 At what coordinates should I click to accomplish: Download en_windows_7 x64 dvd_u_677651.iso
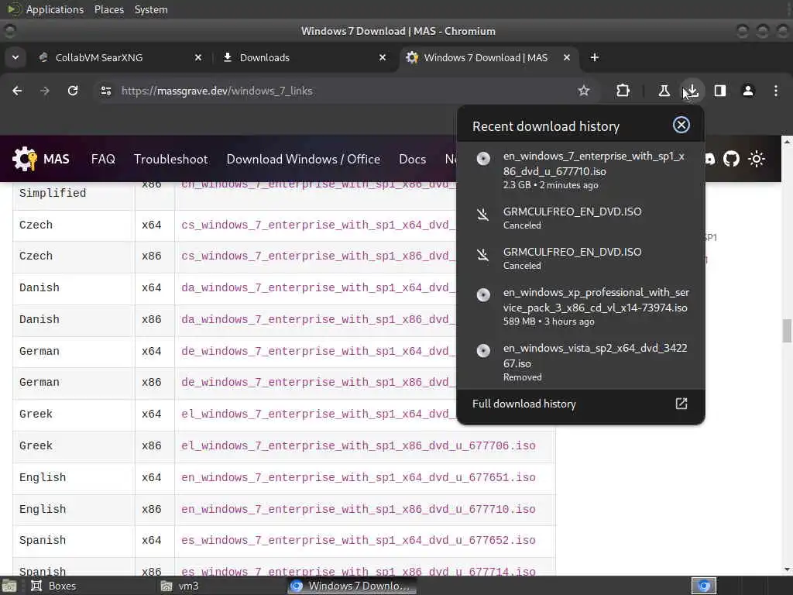click(359, 477)
